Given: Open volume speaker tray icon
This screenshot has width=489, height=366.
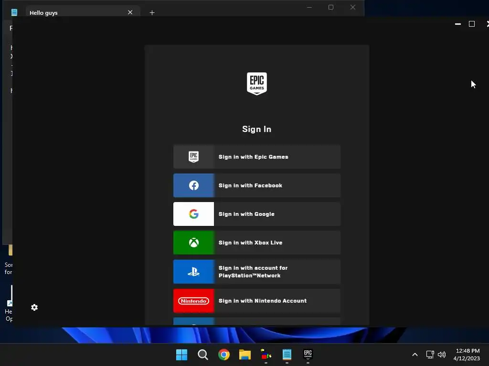Looking at the screenshot, I should tap(442, 355).
